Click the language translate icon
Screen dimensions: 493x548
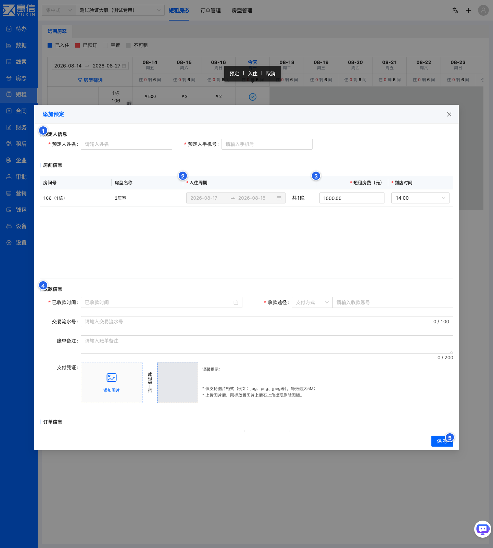point(455,10)
